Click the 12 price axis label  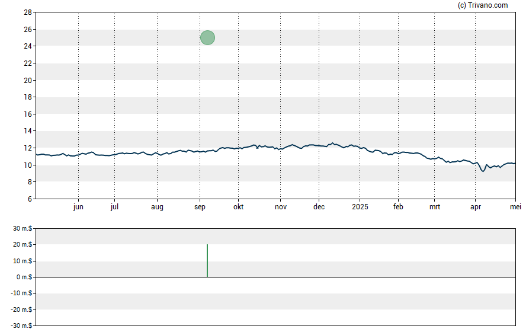[28, 148]
